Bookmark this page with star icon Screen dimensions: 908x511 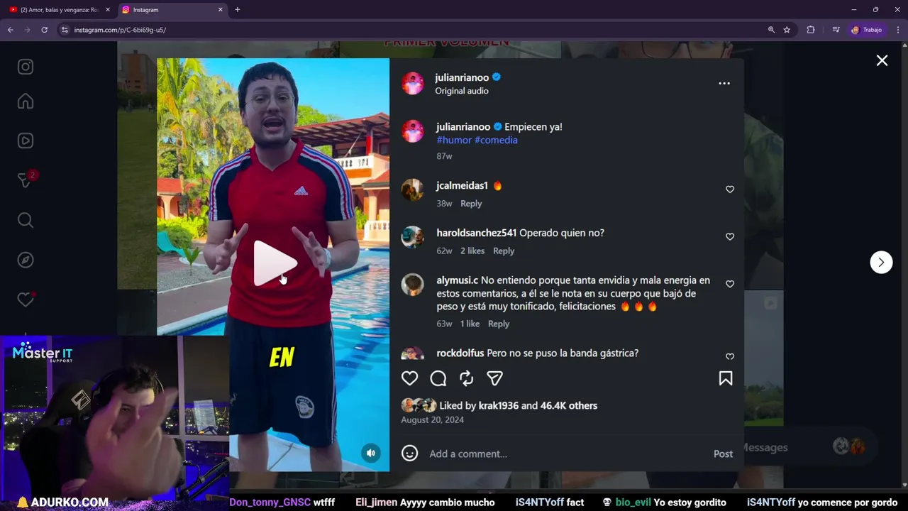(787, 30)
